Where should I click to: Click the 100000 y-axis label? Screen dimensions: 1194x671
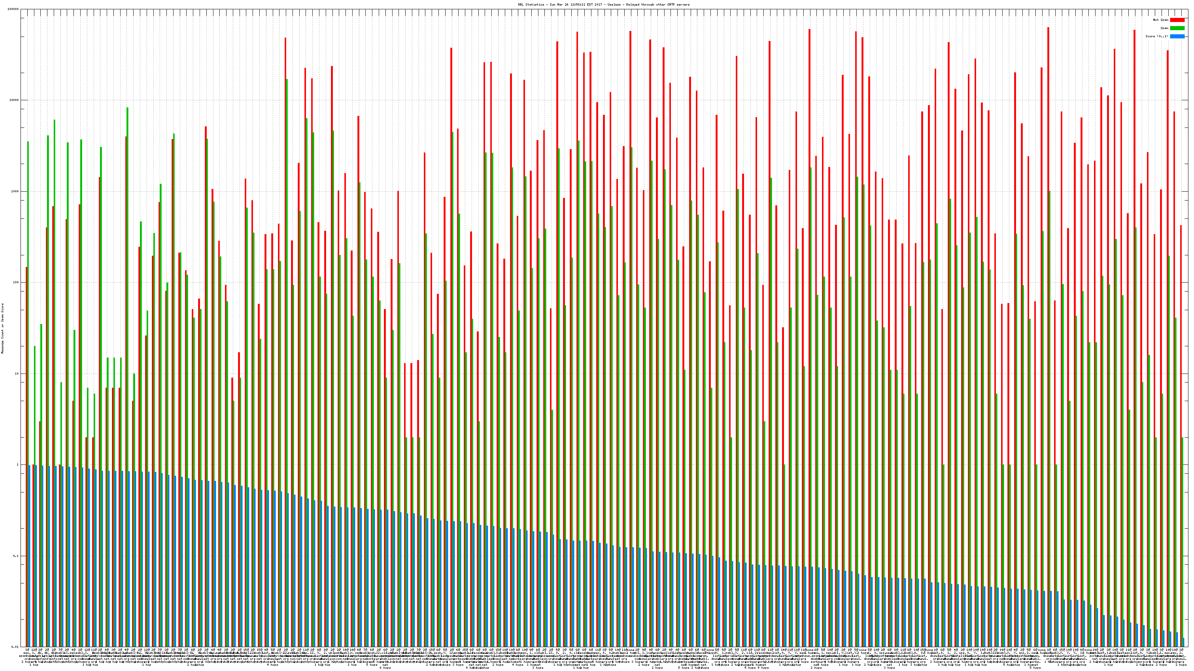click(x=13, y=9)
